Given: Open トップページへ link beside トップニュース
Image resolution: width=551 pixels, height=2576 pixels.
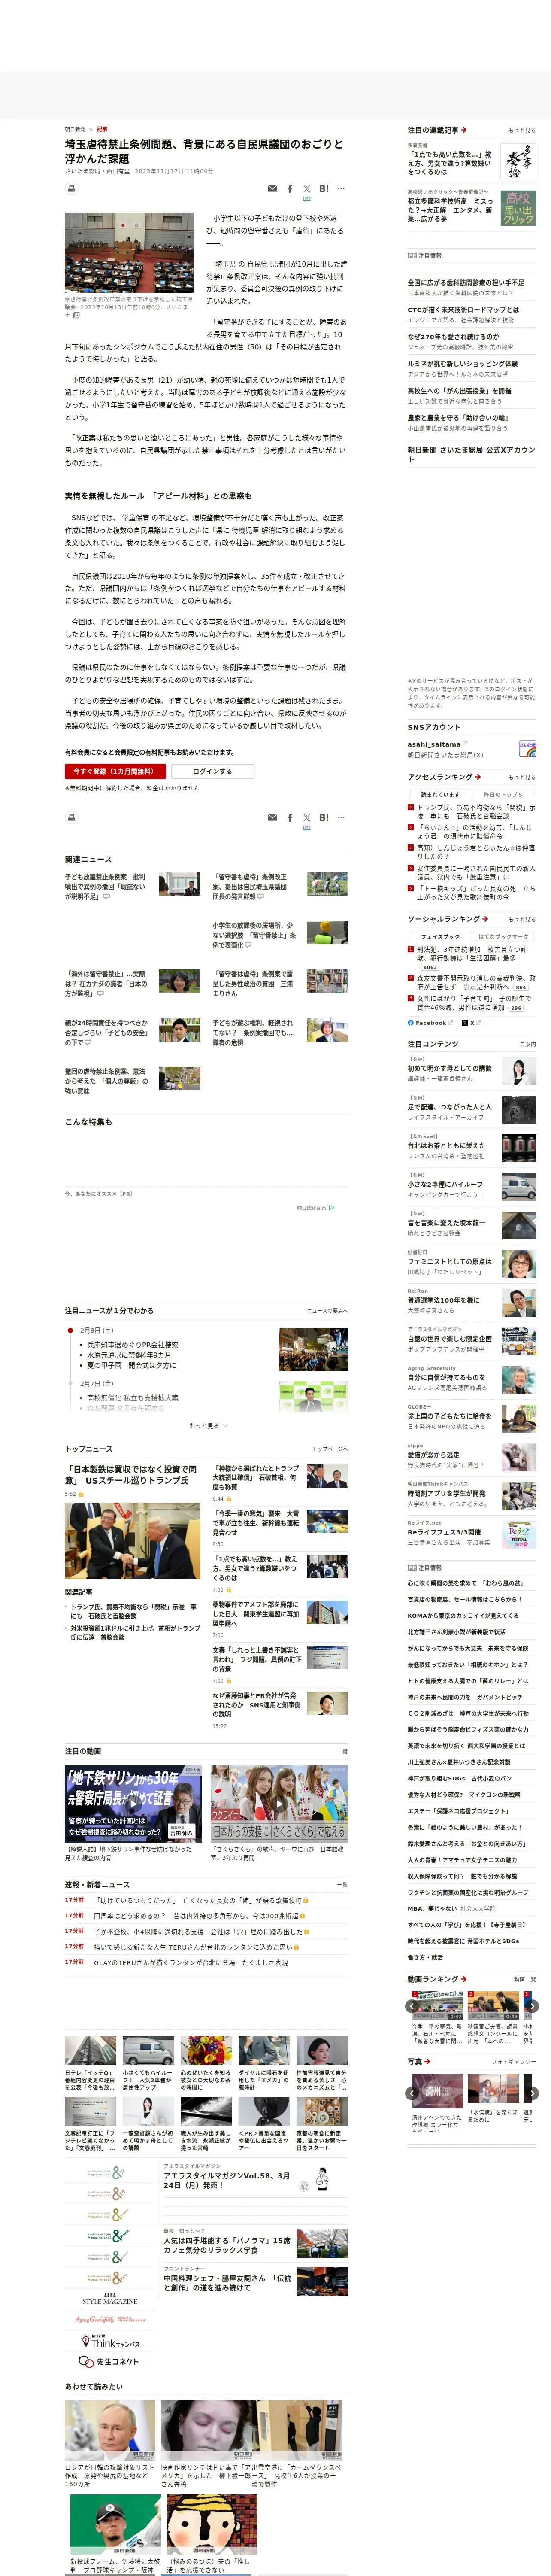Looking at the screenshot, I should pyautogui.click(x=330, y=1448).
